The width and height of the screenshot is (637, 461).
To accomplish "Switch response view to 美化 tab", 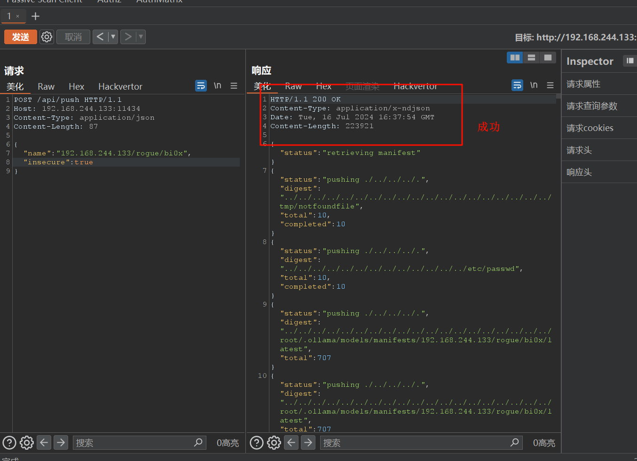I will tap(262, 86).
